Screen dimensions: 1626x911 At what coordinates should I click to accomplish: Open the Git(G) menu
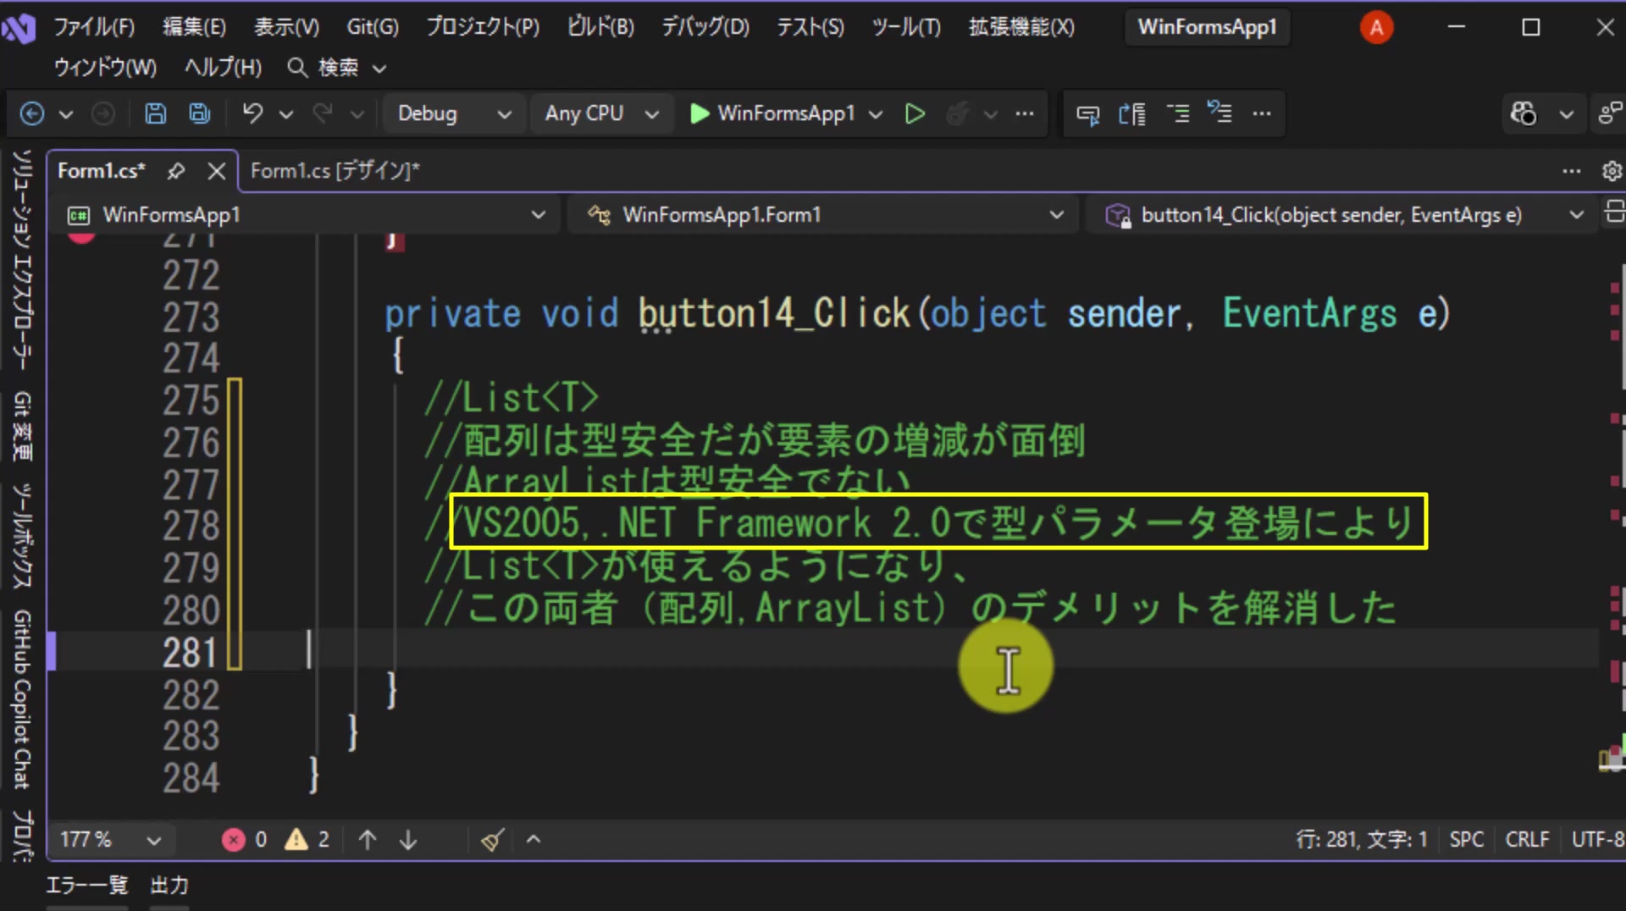(373, 27)
